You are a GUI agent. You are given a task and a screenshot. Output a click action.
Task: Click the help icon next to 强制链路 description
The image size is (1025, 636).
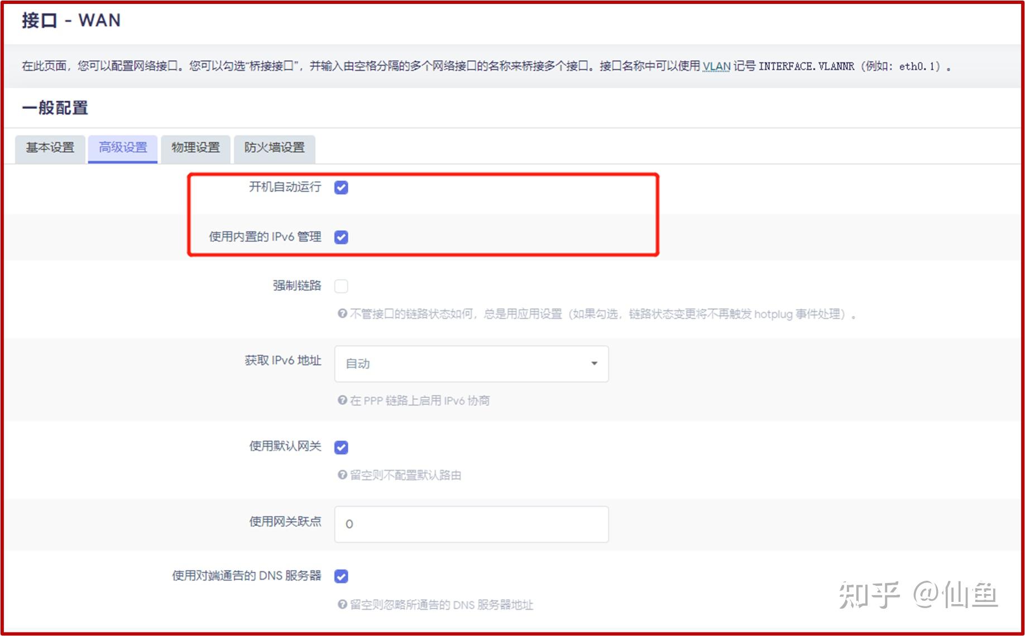(x=342, y=314)
